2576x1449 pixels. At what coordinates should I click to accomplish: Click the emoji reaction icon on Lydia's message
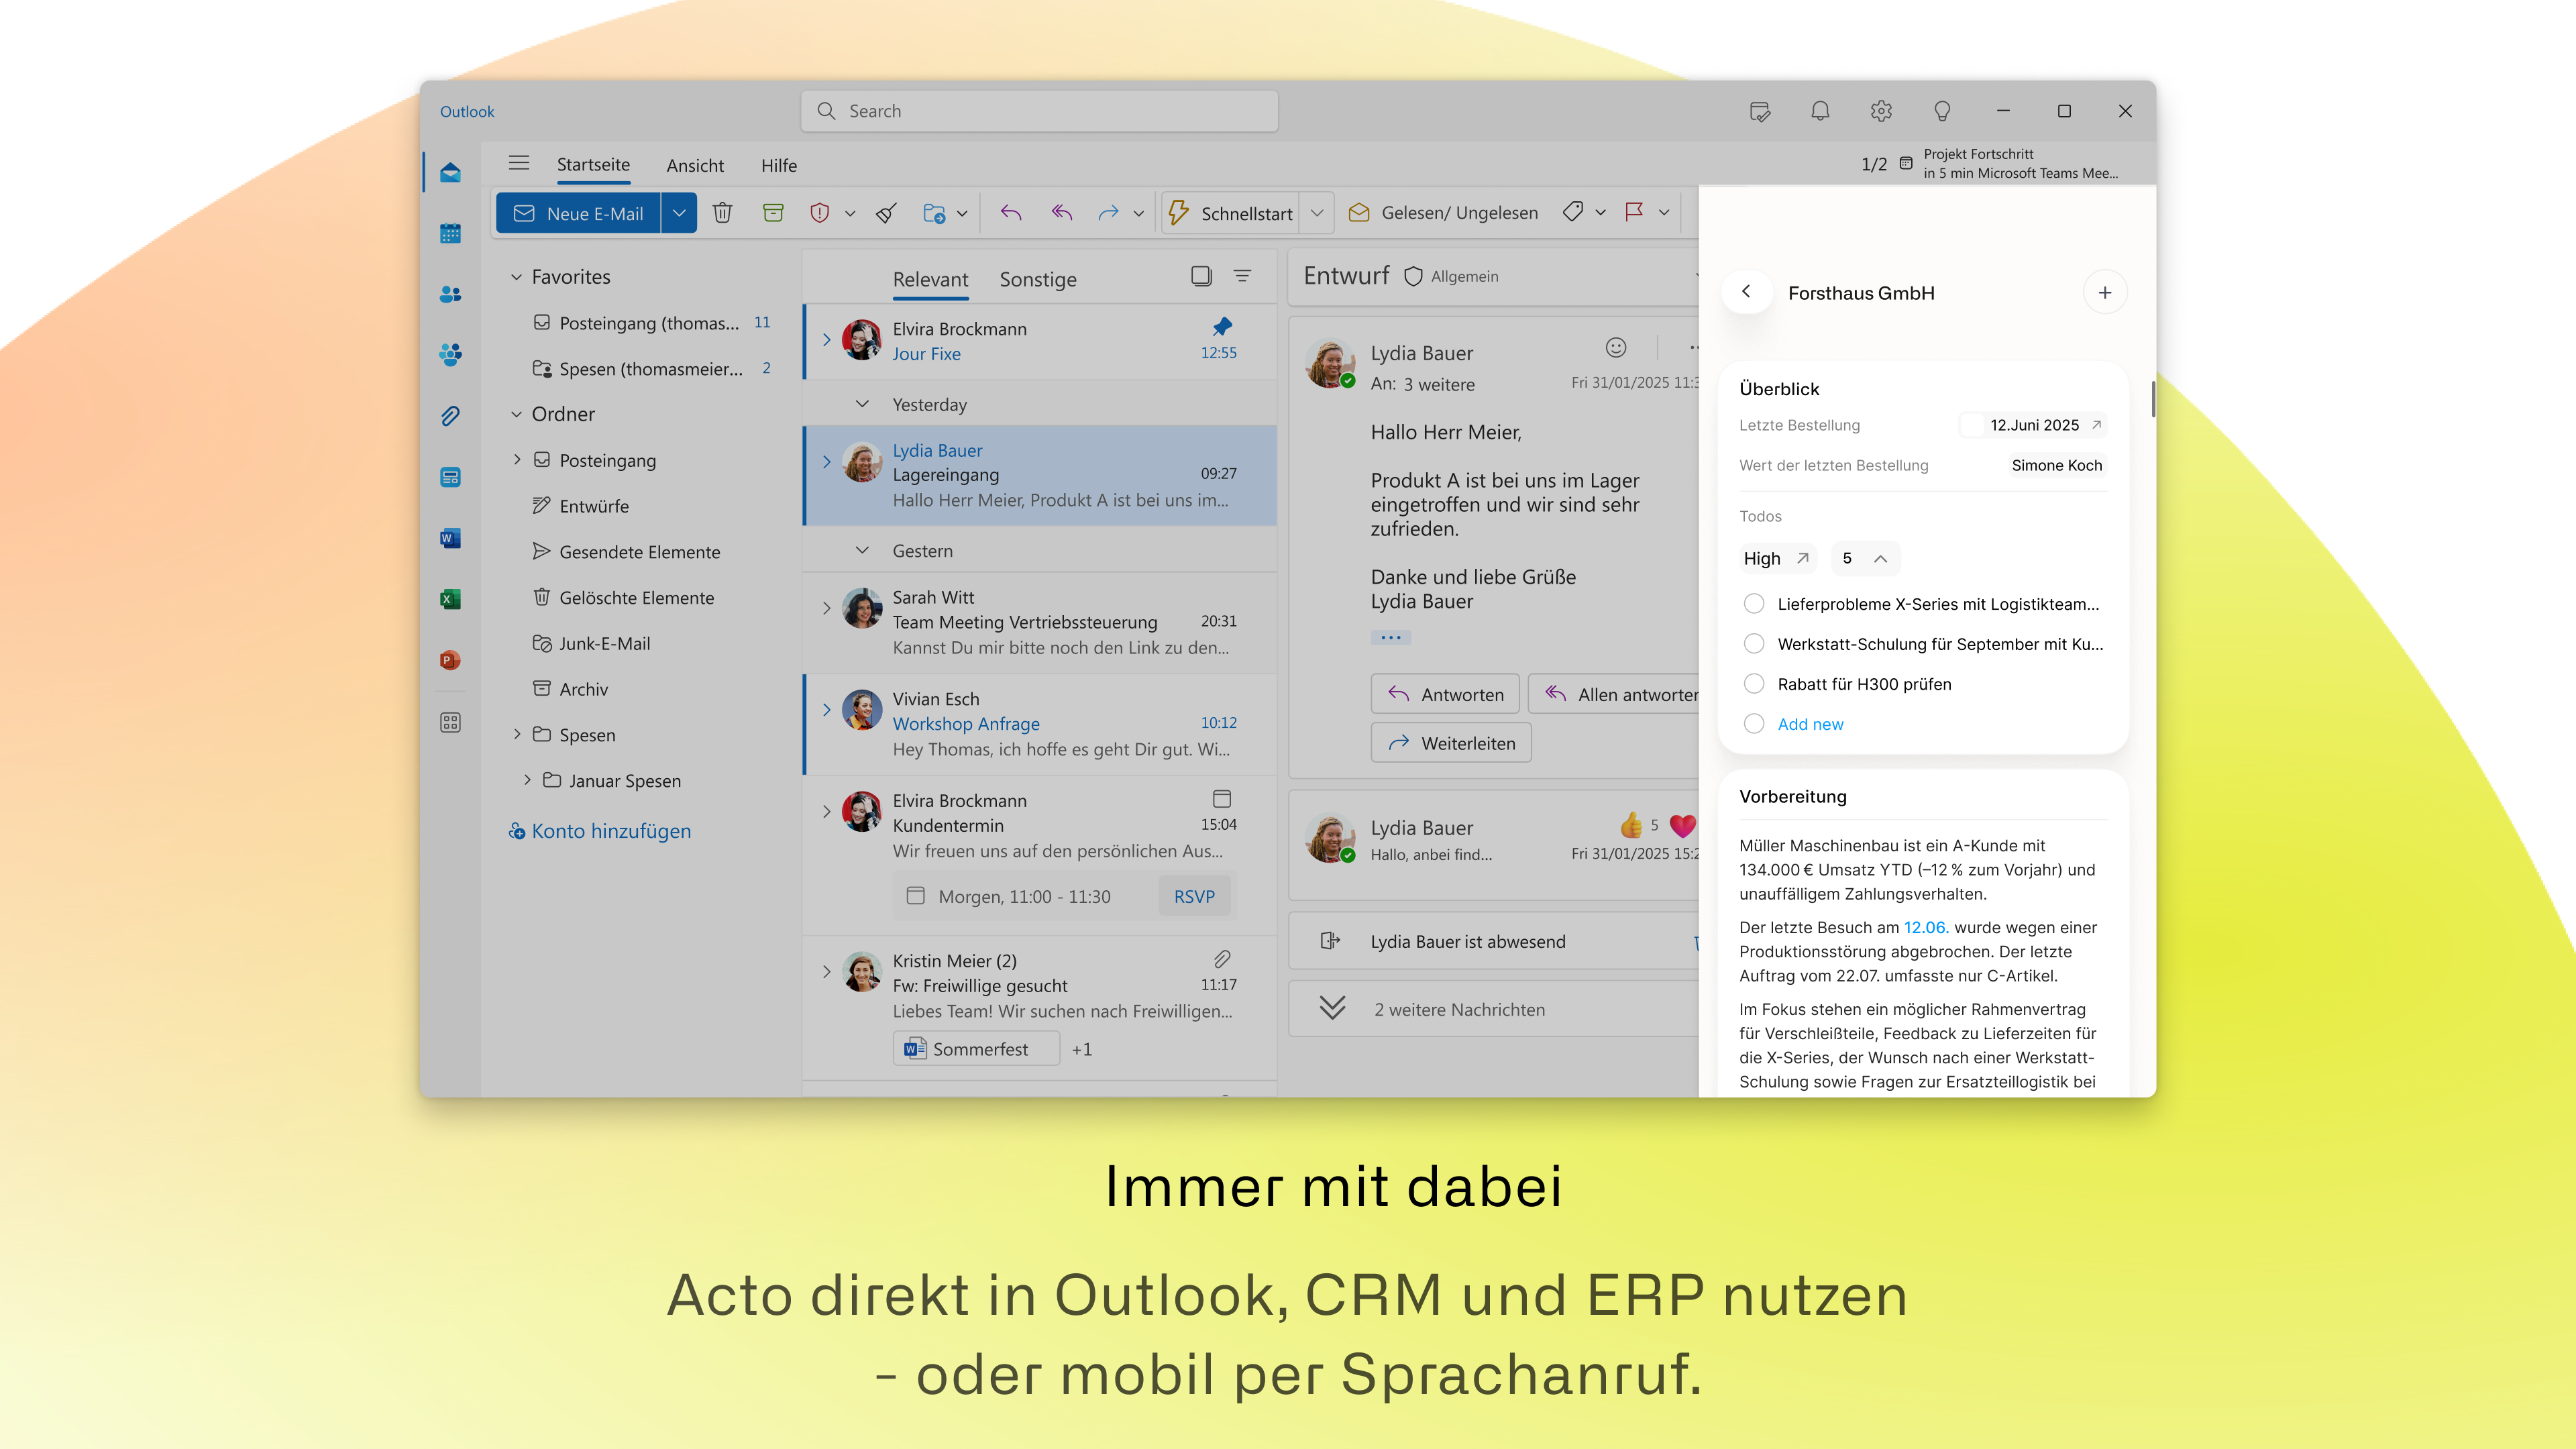tap(1616, 347)
